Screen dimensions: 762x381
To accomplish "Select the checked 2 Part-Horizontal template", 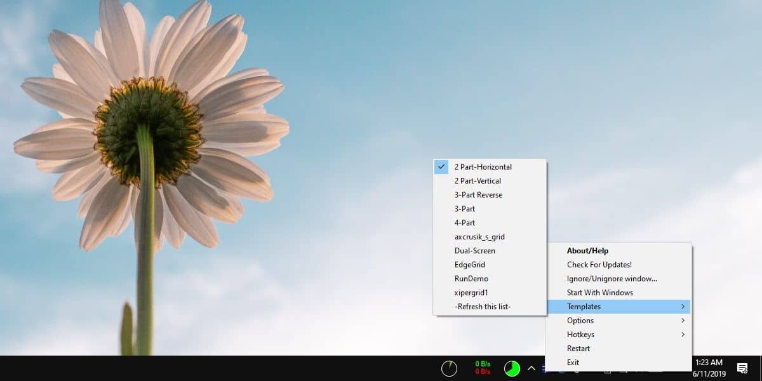I will click(x=483, y=167).
